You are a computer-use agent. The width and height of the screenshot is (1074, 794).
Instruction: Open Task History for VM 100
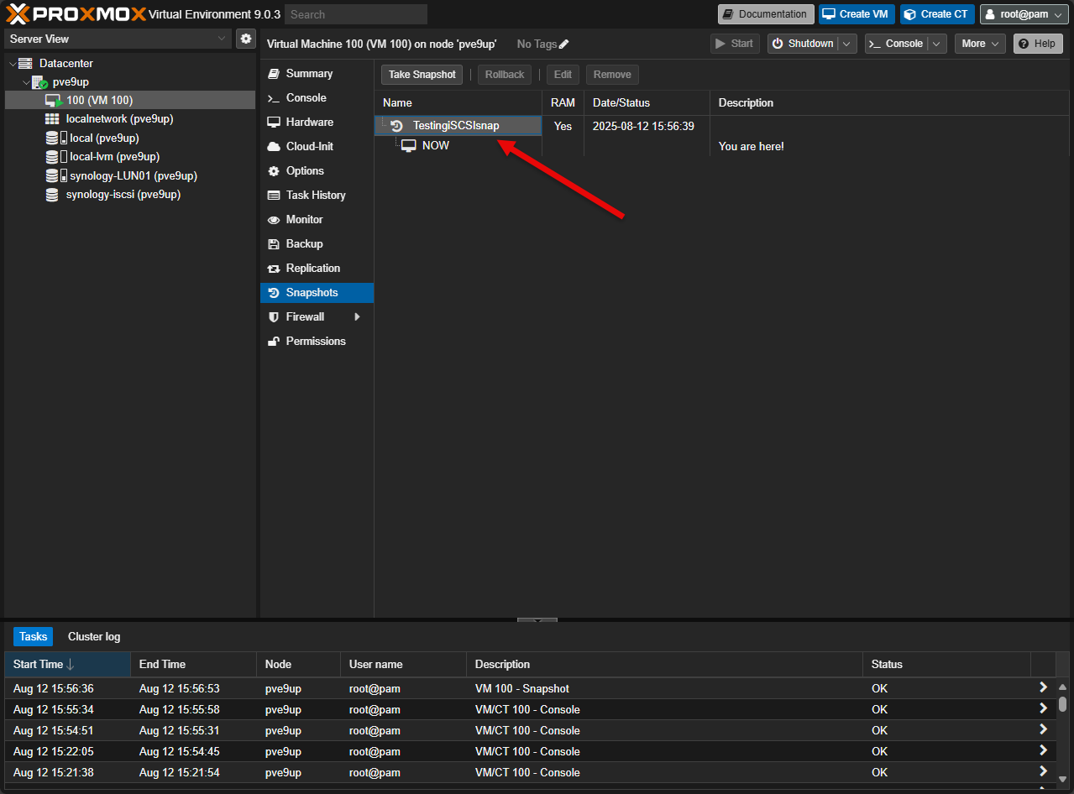(316, 195)
